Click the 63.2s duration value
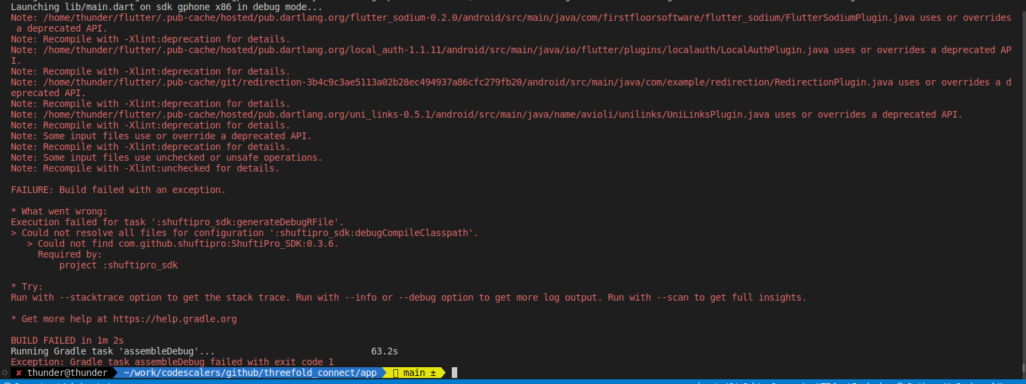Screen dimensions: 1026x384 pyautogui.click(x=385, y=351)
